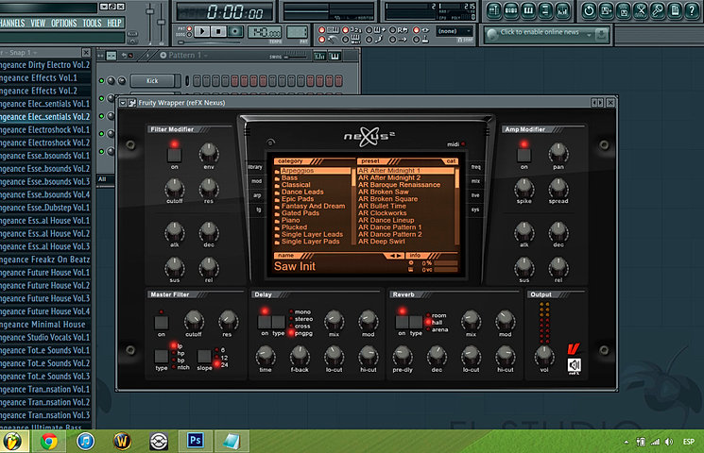Switch to Nexus arp tab
This screenshot has width=704, height=453.
pyautogui.click(x=257, y=195)
